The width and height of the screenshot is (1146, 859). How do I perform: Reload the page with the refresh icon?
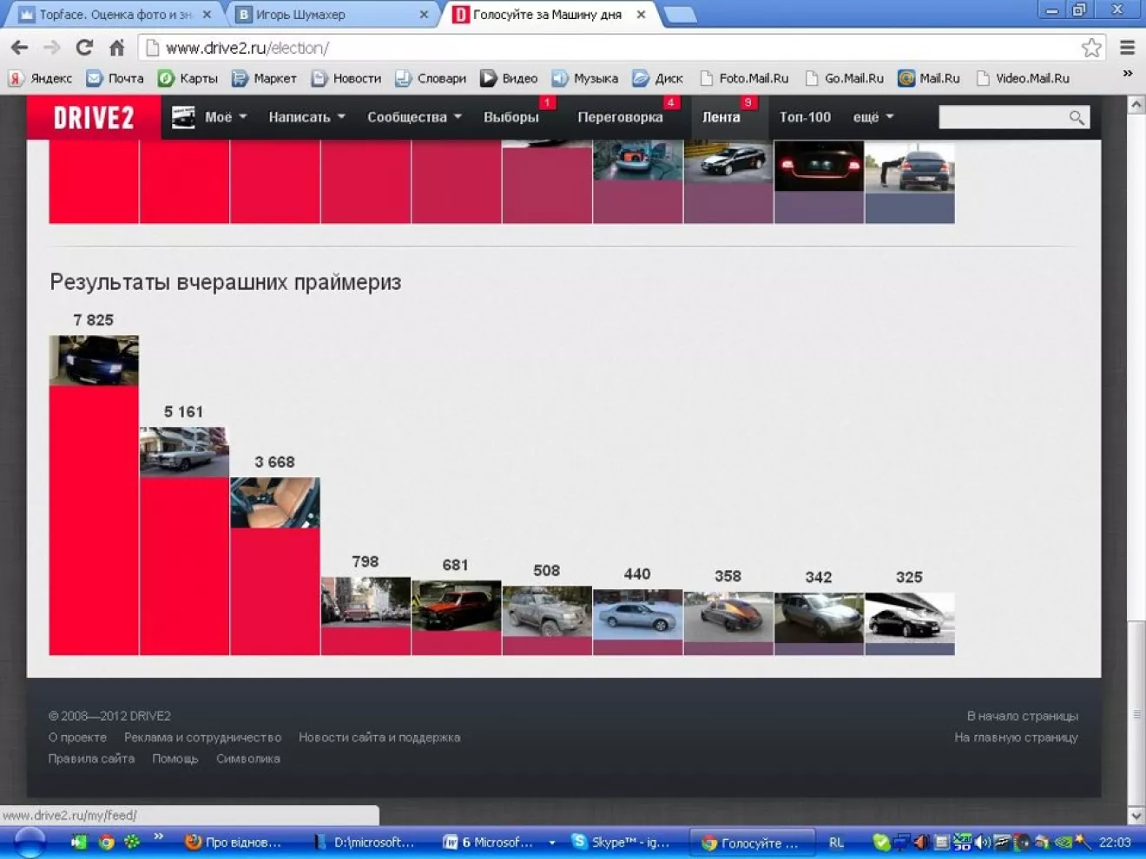click(x=84, y=48)
